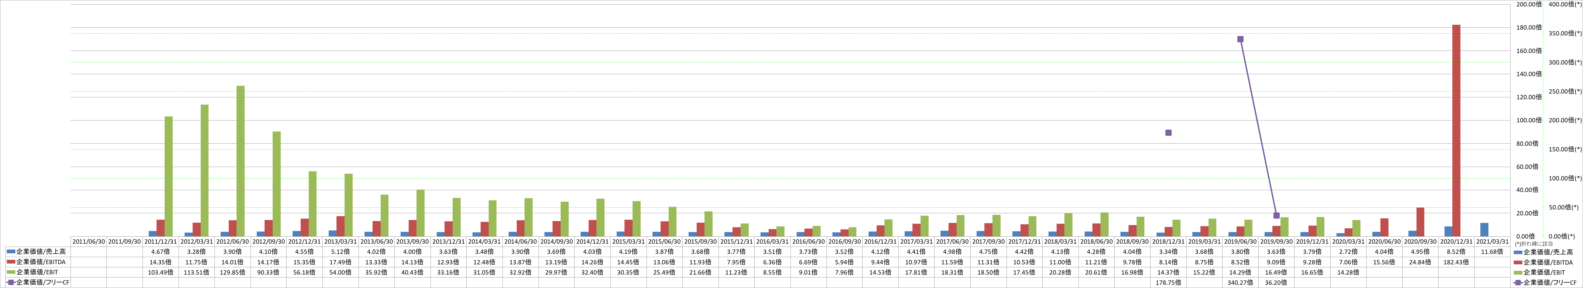Select the 5.94倍 cell
The height and width of the screenshot is (288, 1583).
tap(845, 262)
